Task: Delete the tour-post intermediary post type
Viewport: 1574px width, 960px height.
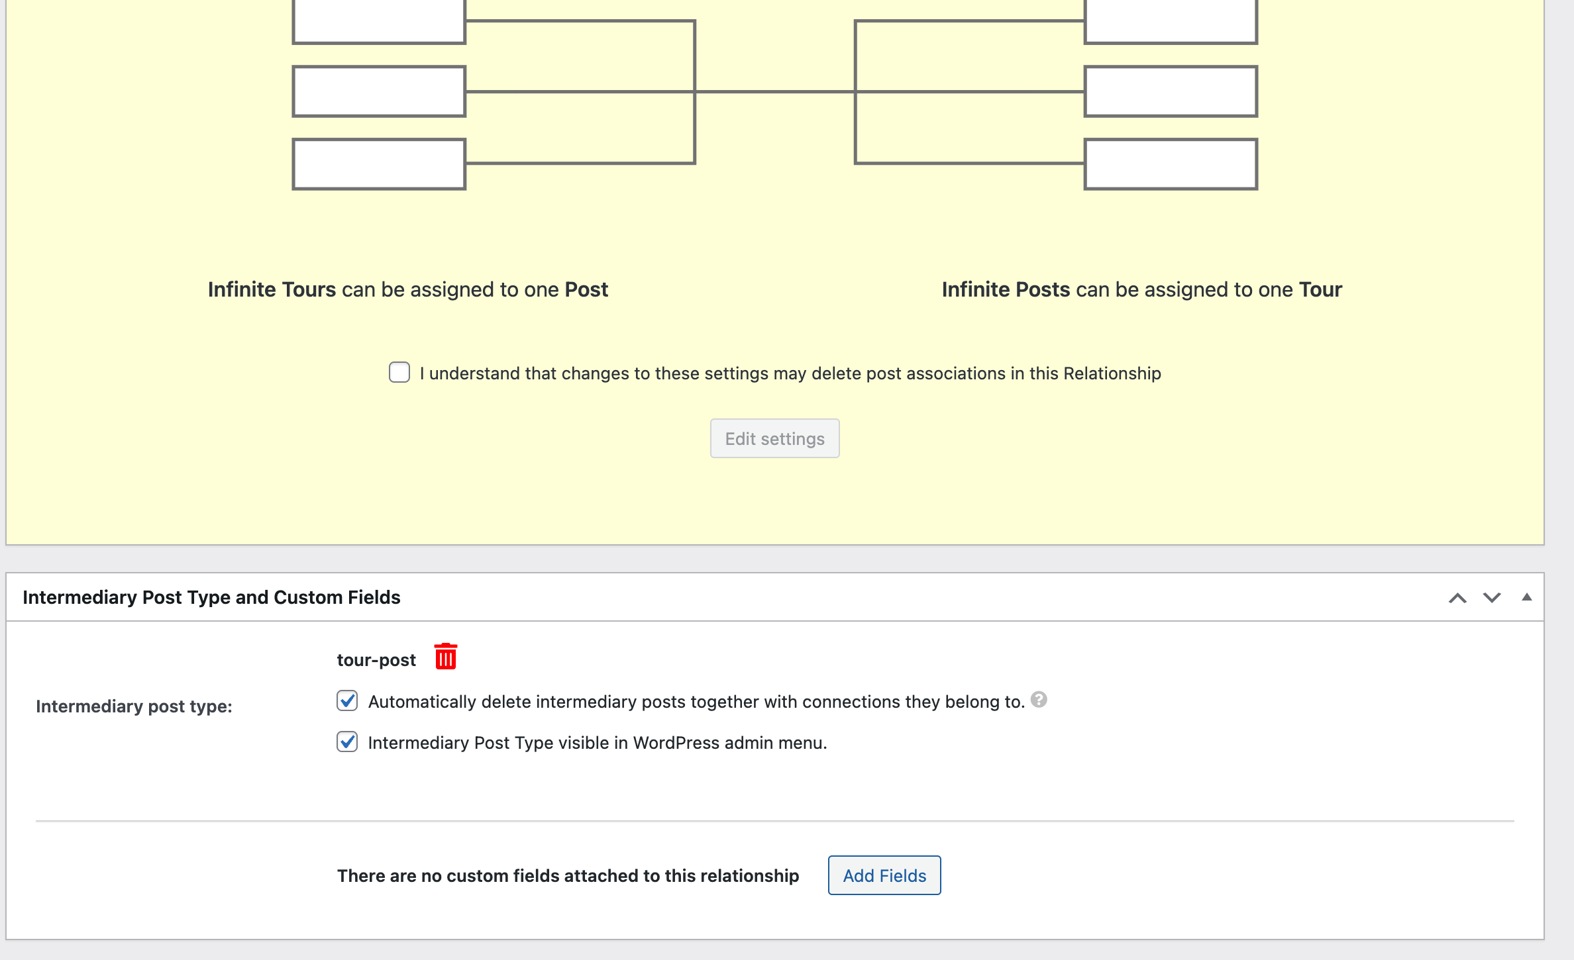Action: tap(445, 657)
